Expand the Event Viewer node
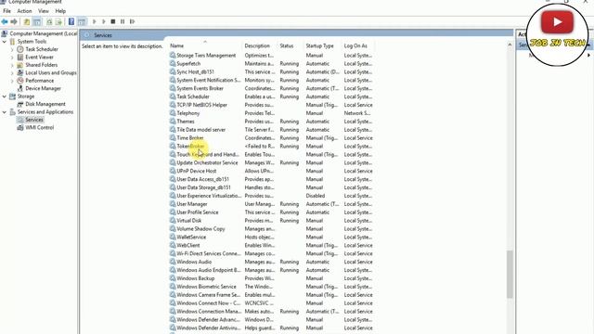Screen dimensions: 594x334 [12, 58]
